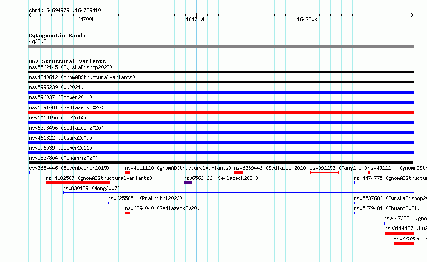Select the nsv461822 (Itsara2009) label
The image size is (427, 262).
pos(60,138)
